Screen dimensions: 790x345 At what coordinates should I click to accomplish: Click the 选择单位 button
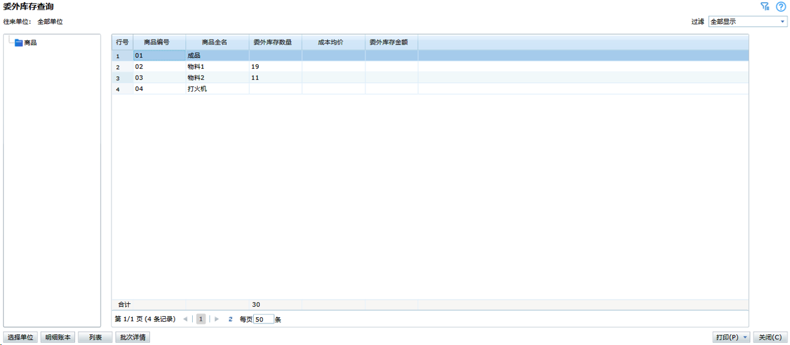tap(21, 338)
